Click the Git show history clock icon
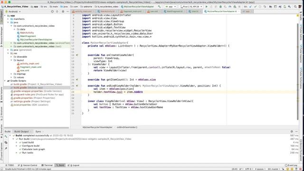This screenshot has width=304, height=171. 260,7
